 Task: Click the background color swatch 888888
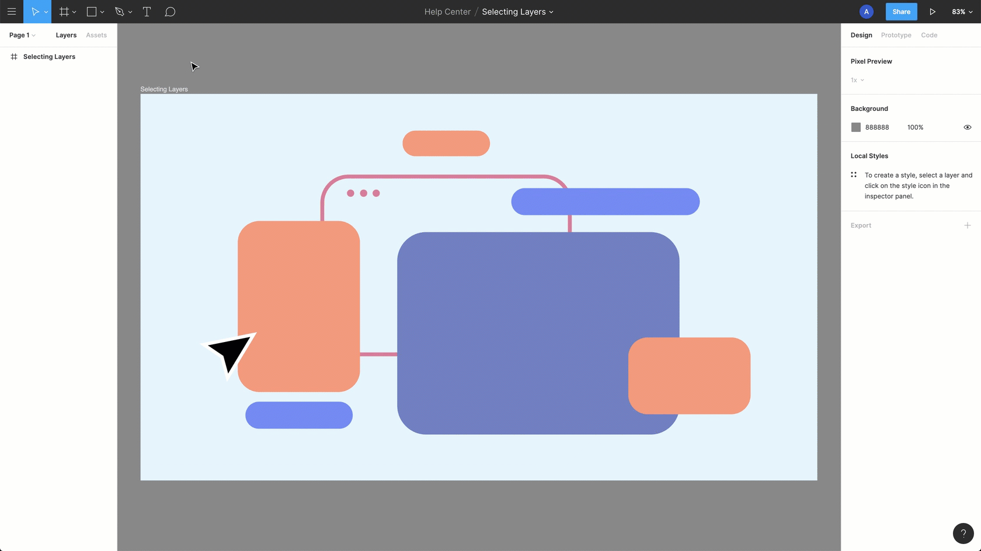(x=856, y=127)
